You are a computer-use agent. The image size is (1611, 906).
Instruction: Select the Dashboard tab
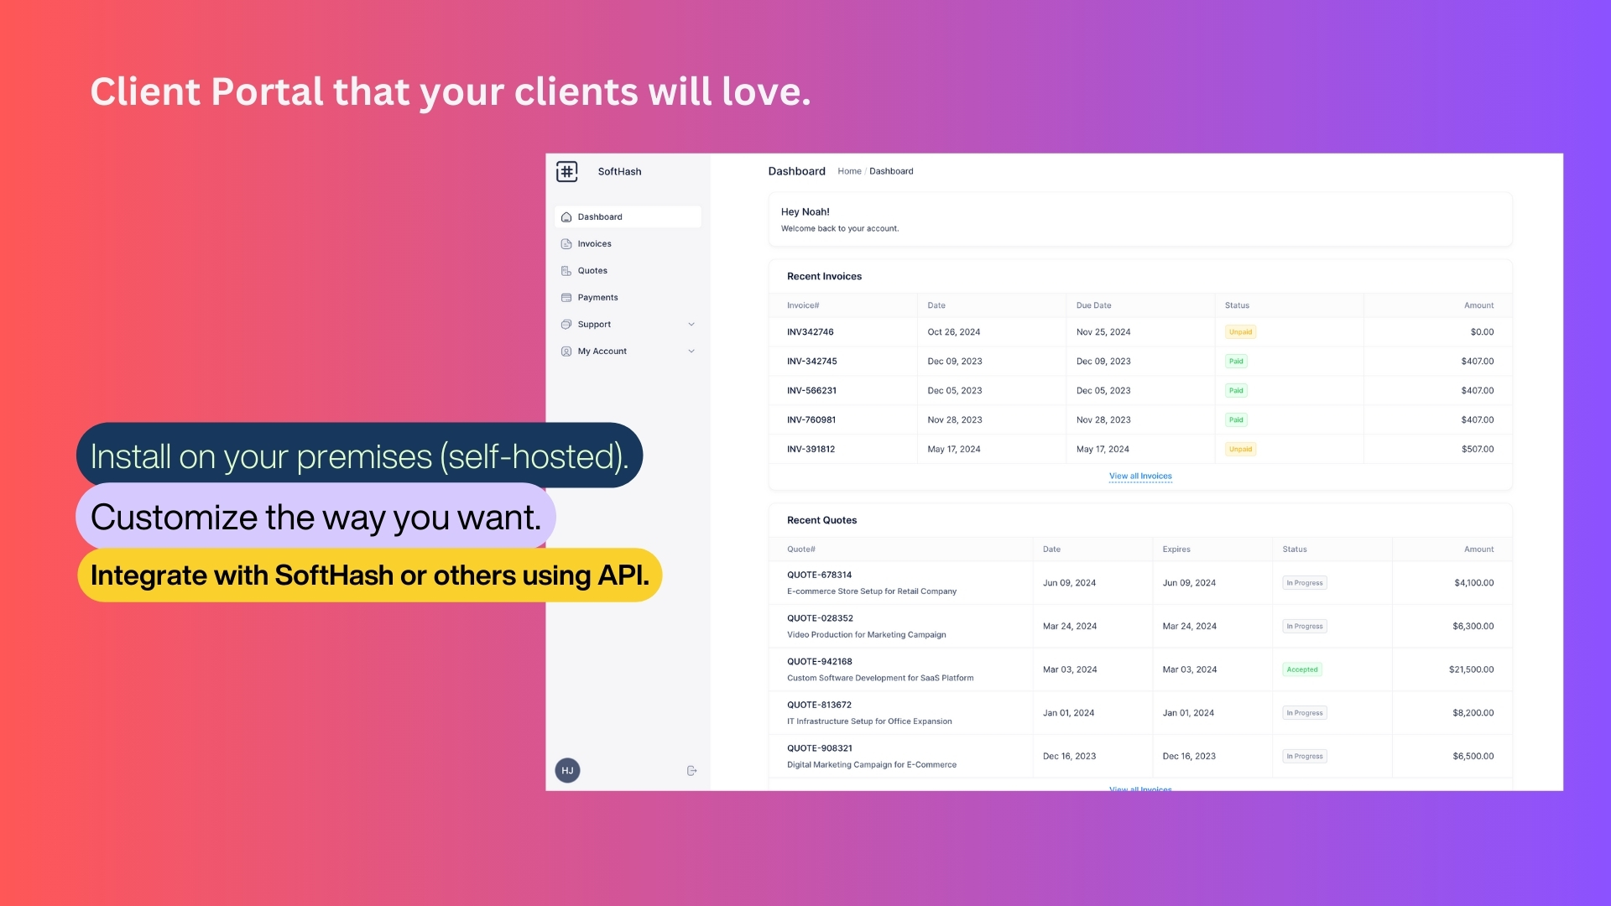click(628, 216)
